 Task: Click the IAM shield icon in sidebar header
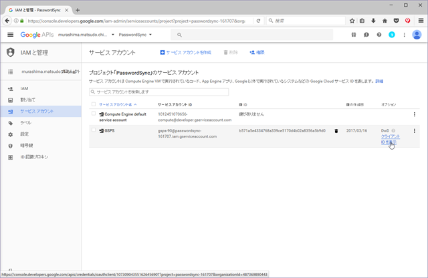click(x=11, y=52)
